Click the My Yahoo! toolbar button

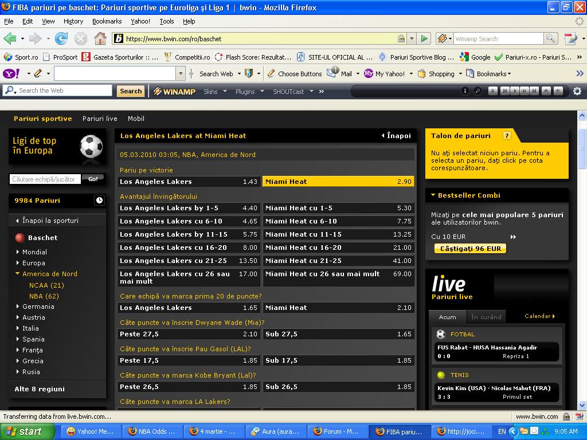tap(384, 74)
